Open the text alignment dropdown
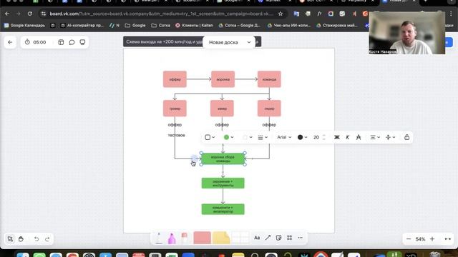Image resolution: width=458 pixels, height=257 pixels. pos(375,137)
